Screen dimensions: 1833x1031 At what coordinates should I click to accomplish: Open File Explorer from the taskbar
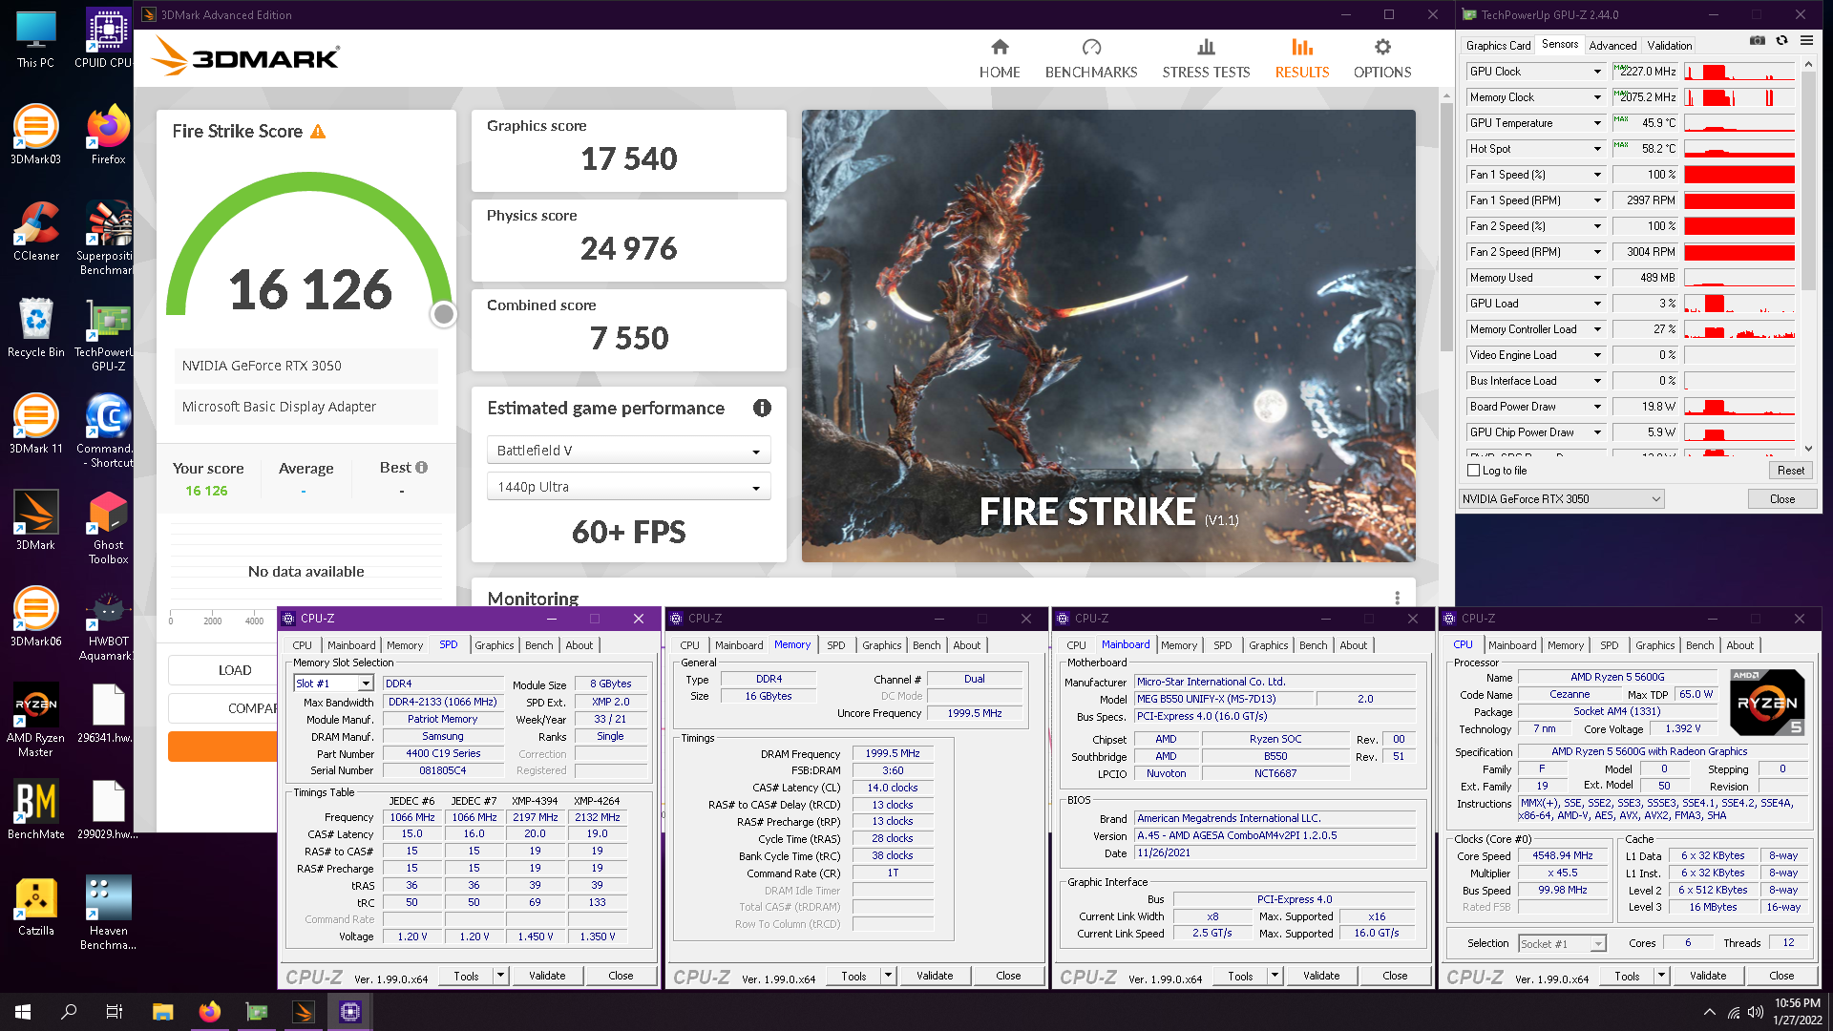162,1012
